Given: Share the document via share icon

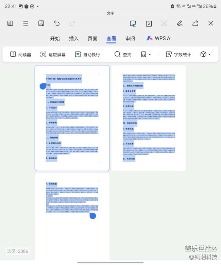Looking at the screenshot, I should (x=195, y=23).
